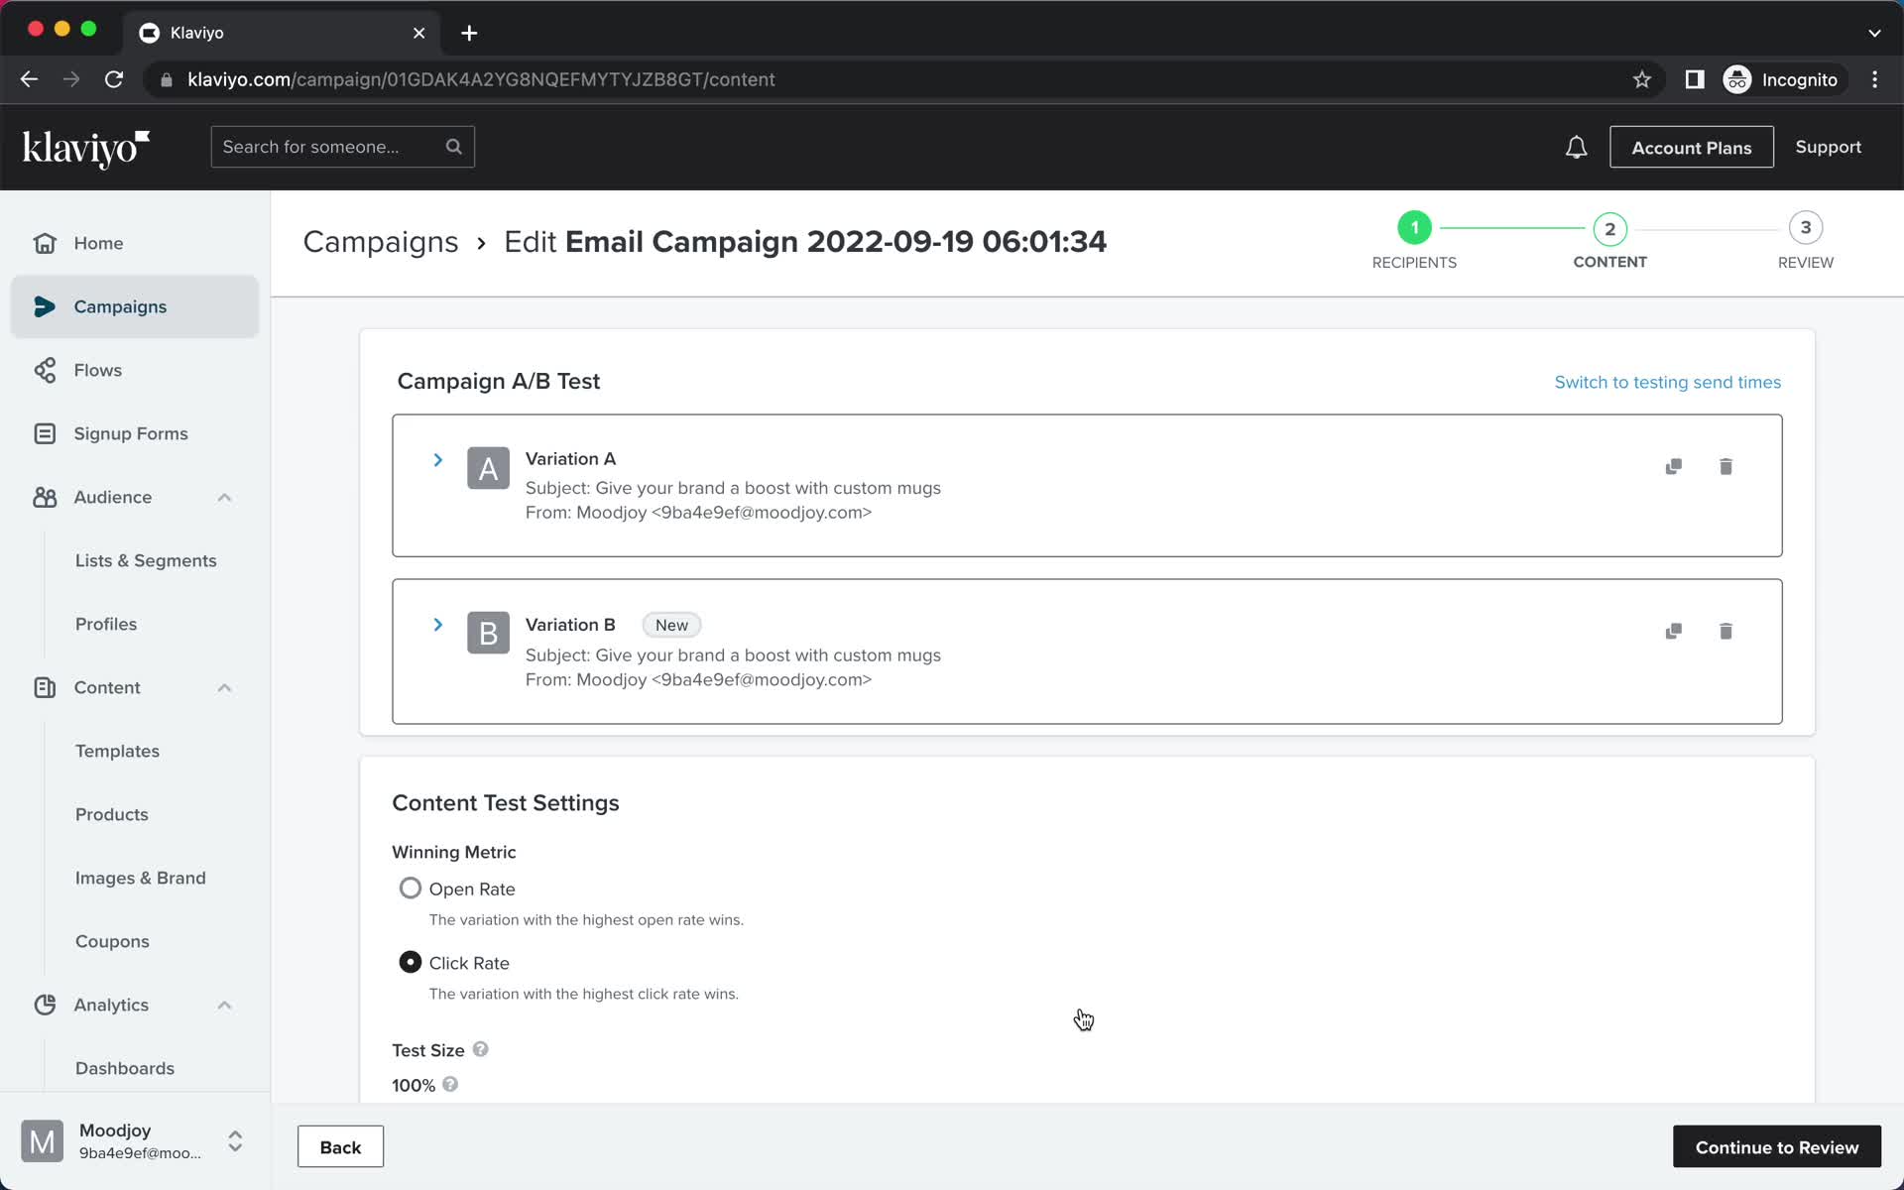Viewport: 1904px width, 1190px height.
Task: Click the Audience sidebar icon
Action: point(46,496)
